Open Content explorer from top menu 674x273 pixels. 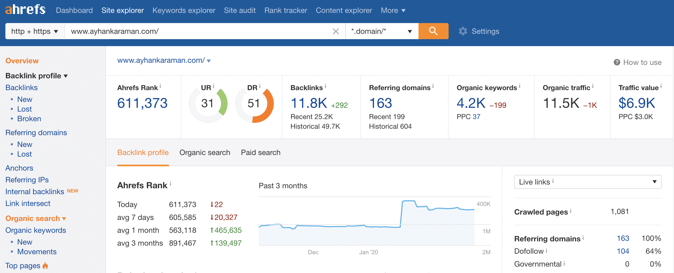[x=344, y=10]
